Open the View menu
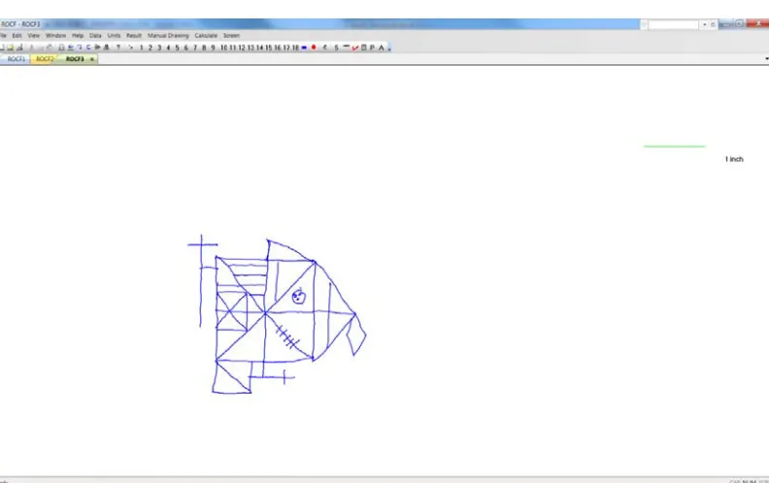769x483 pixels. click(x=33, y=36)
